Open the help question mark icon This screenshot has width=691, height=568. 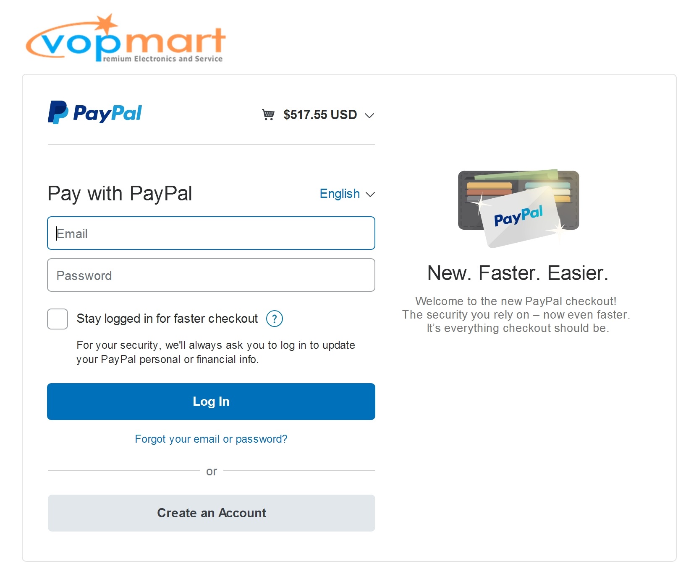275,319
